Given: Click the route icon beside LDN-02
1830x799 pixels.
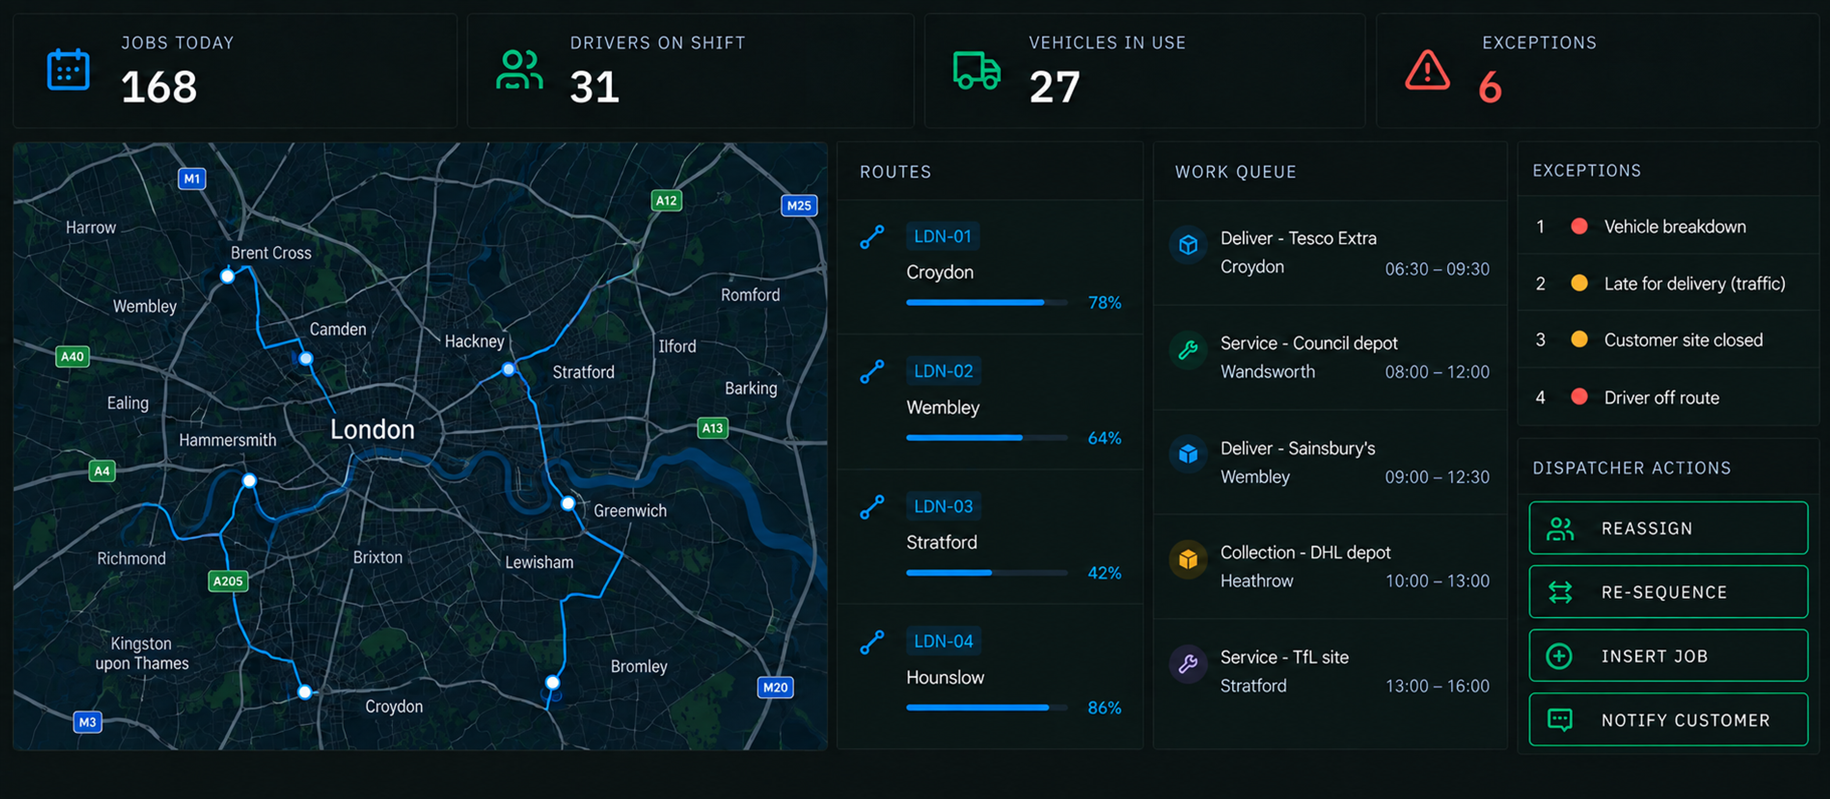Looking at the screenshot, I should pyautogui.click(x=872, y=372).
